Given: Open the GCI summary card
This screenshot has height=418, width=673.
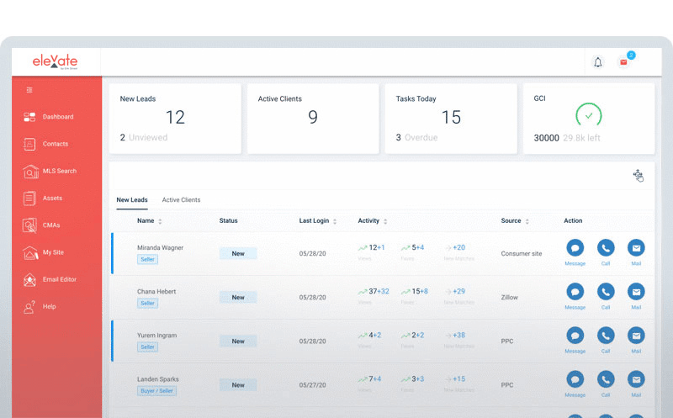Looking at the screenshot, I should click(589, 119).
